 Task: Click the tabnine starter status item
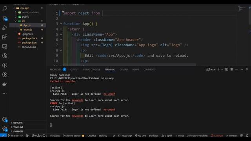(73, 136)
